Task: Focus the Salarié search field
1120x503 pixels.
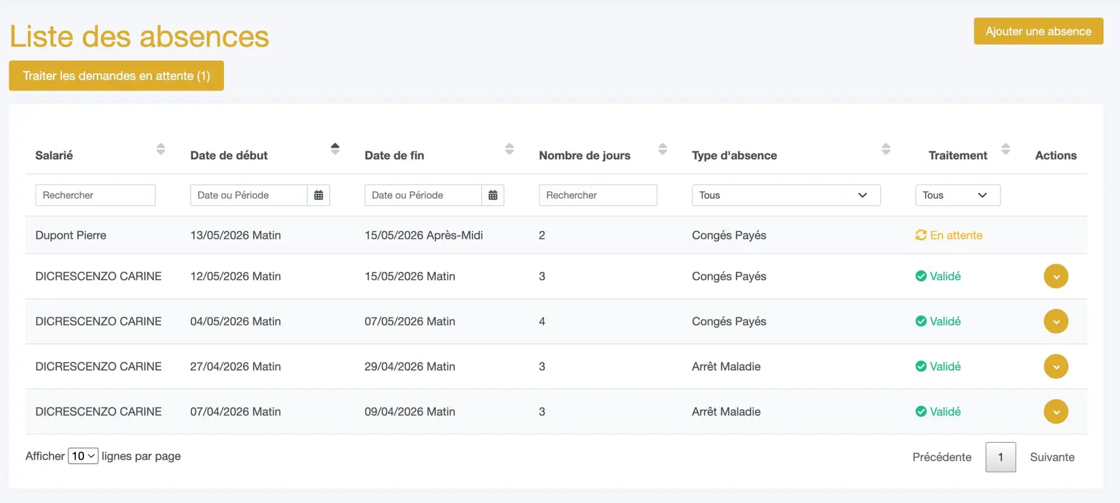Action: [95, 195]
